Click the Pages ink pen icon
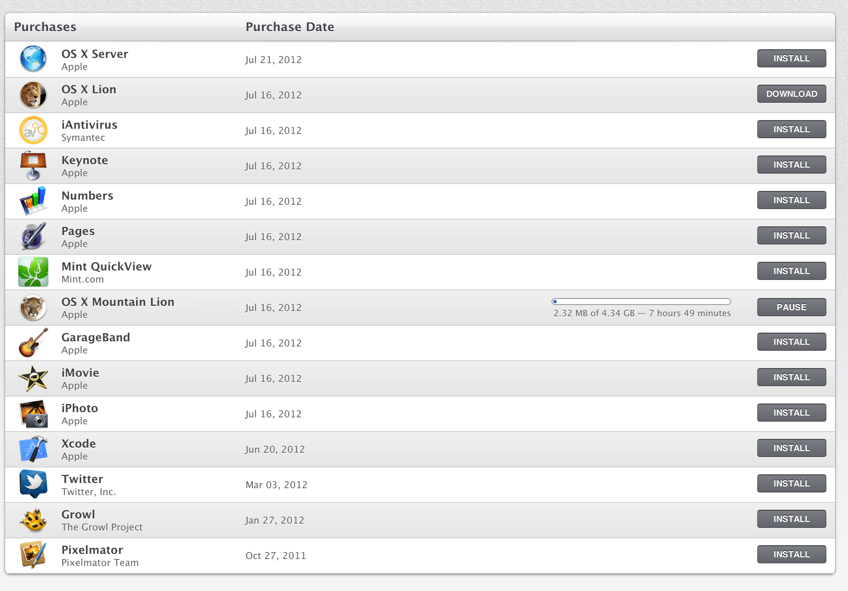The image size is (848, 591). pyautogui.click(x=33, y=236)
